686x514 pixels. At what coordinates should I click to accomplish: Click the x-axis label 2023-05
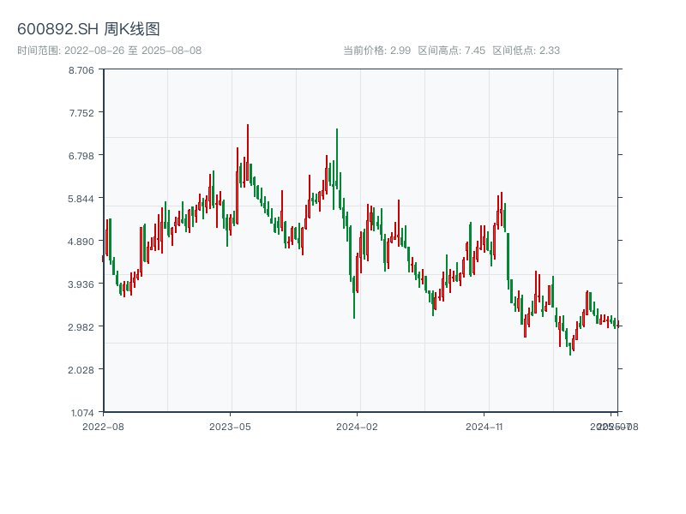(x=230, y=427)
